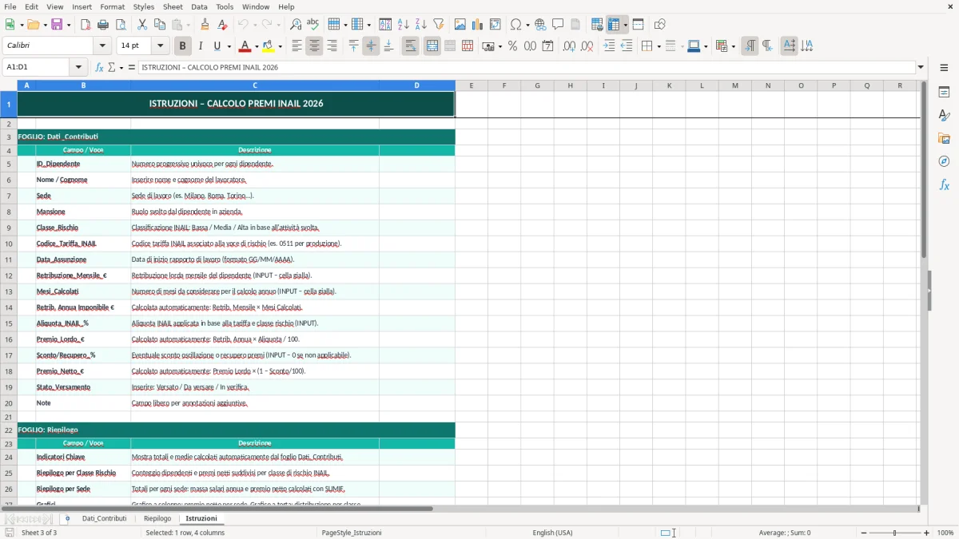Open the sidebar Properties deck
The image size is (959, 539).
[944, 92]
